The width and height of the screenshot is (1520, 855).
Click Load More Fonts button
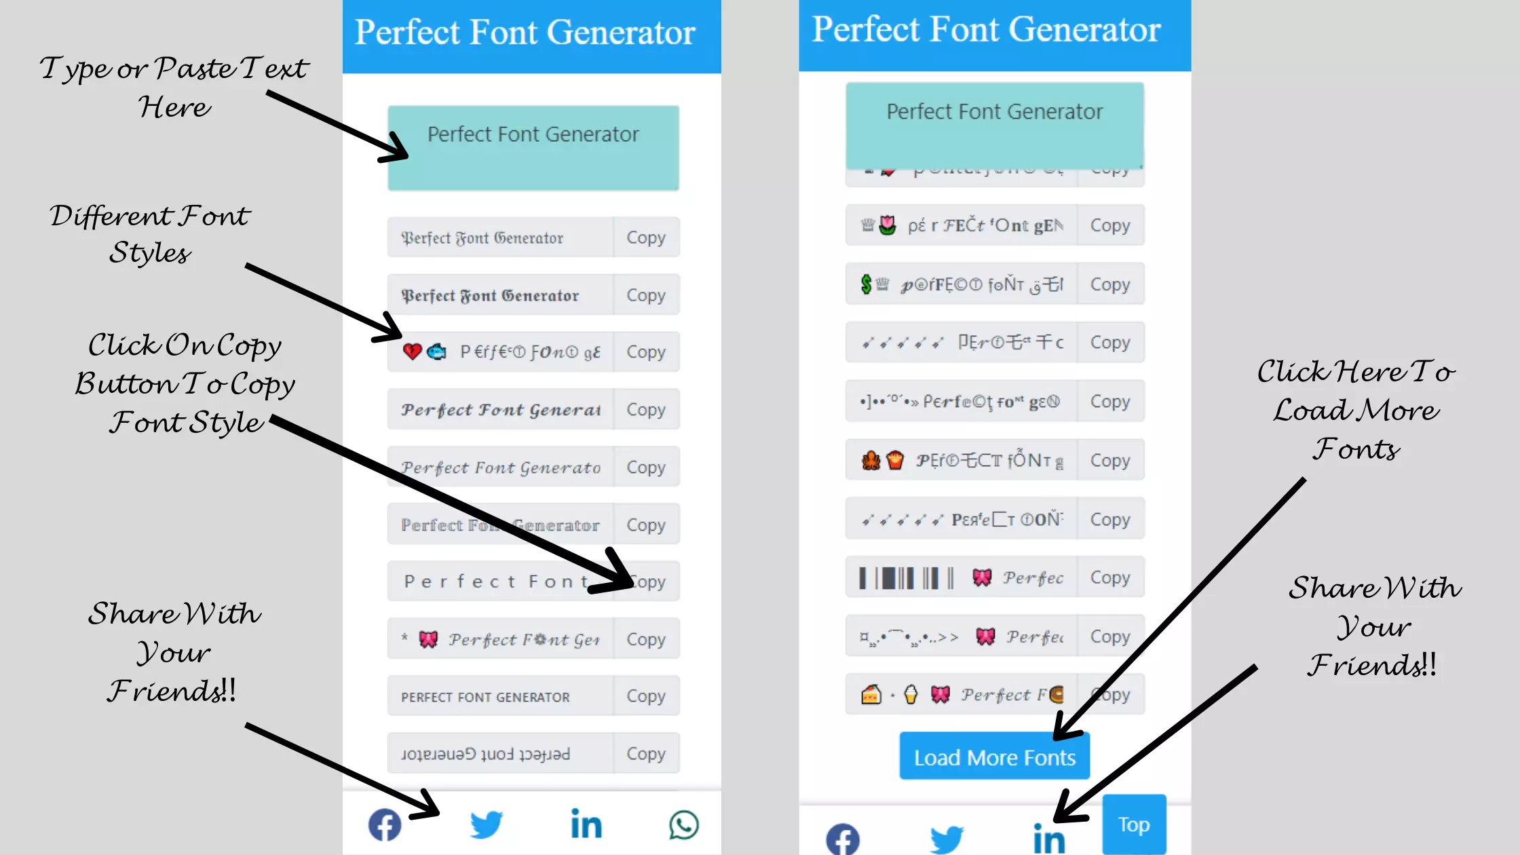pos(993,757)
